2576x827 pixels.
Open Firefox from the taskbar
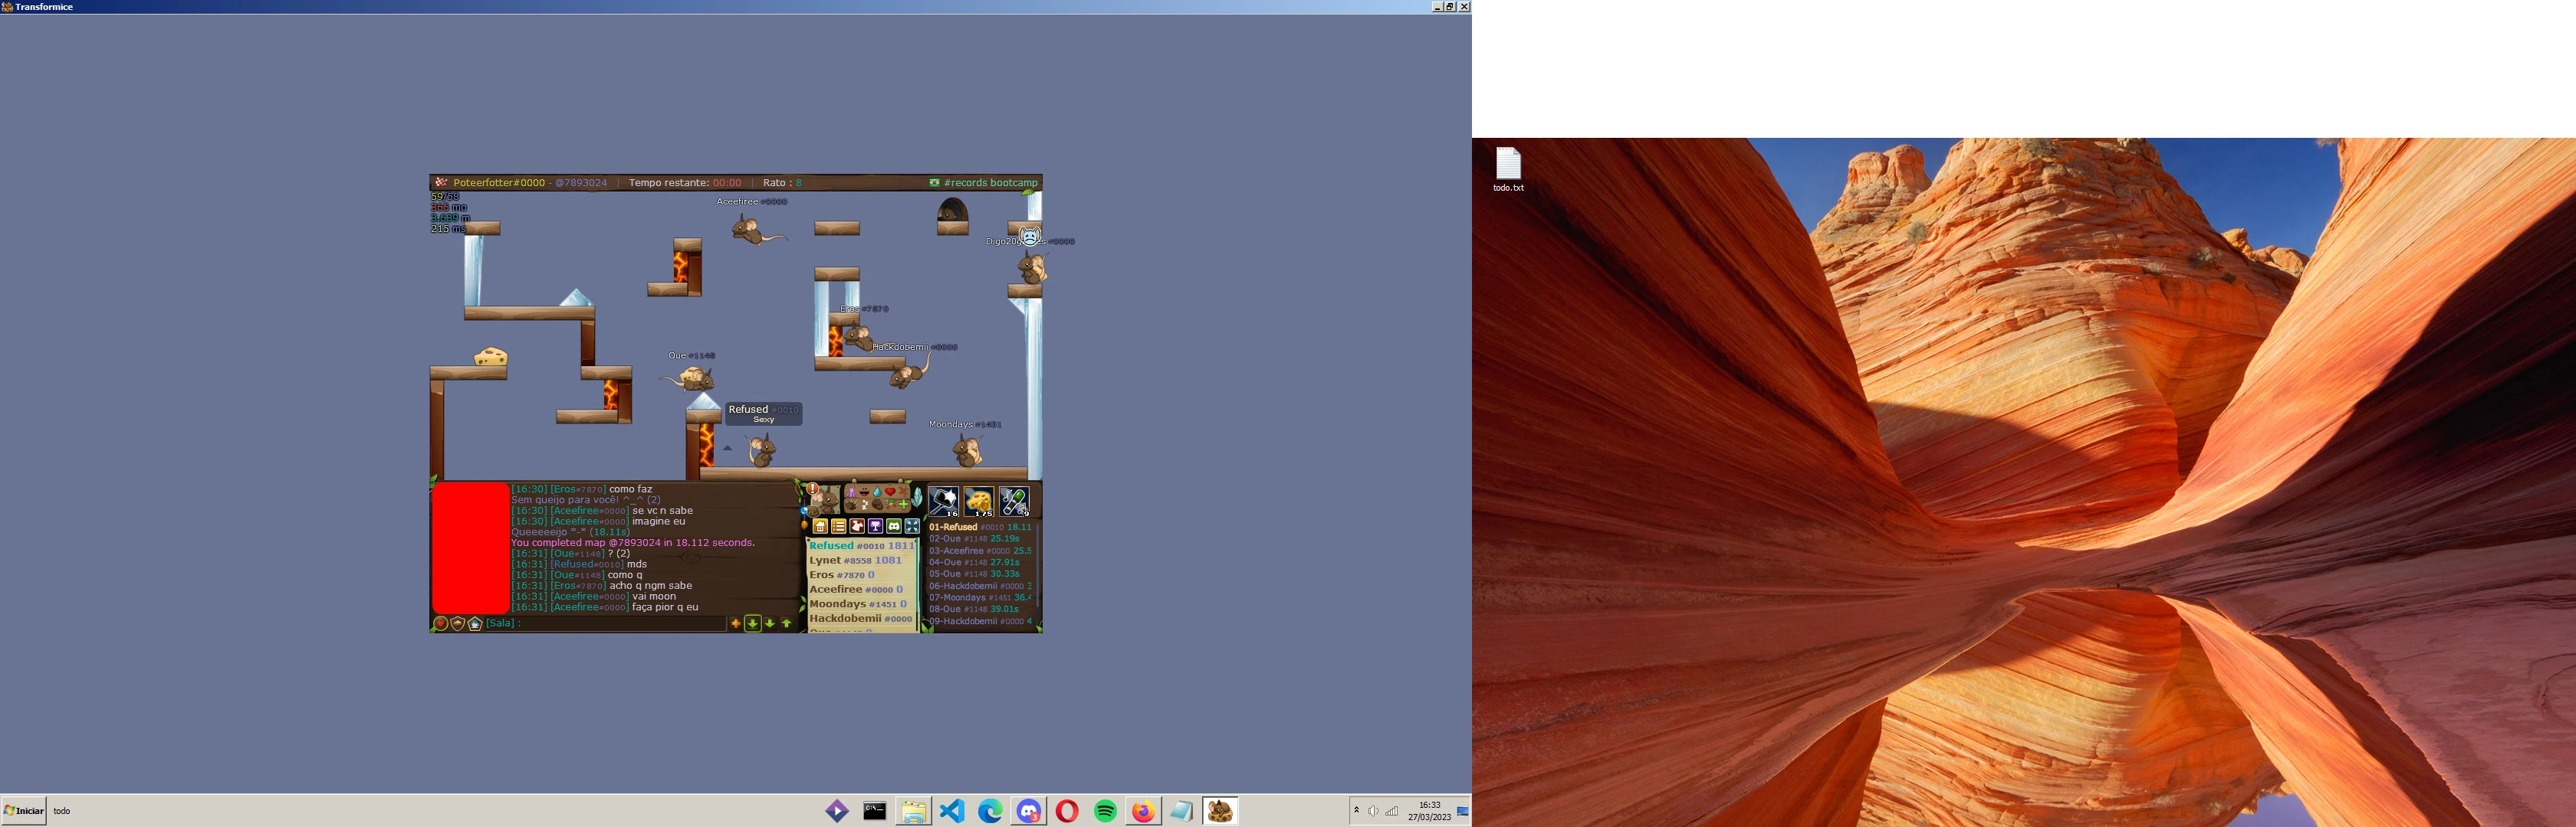1143,811
